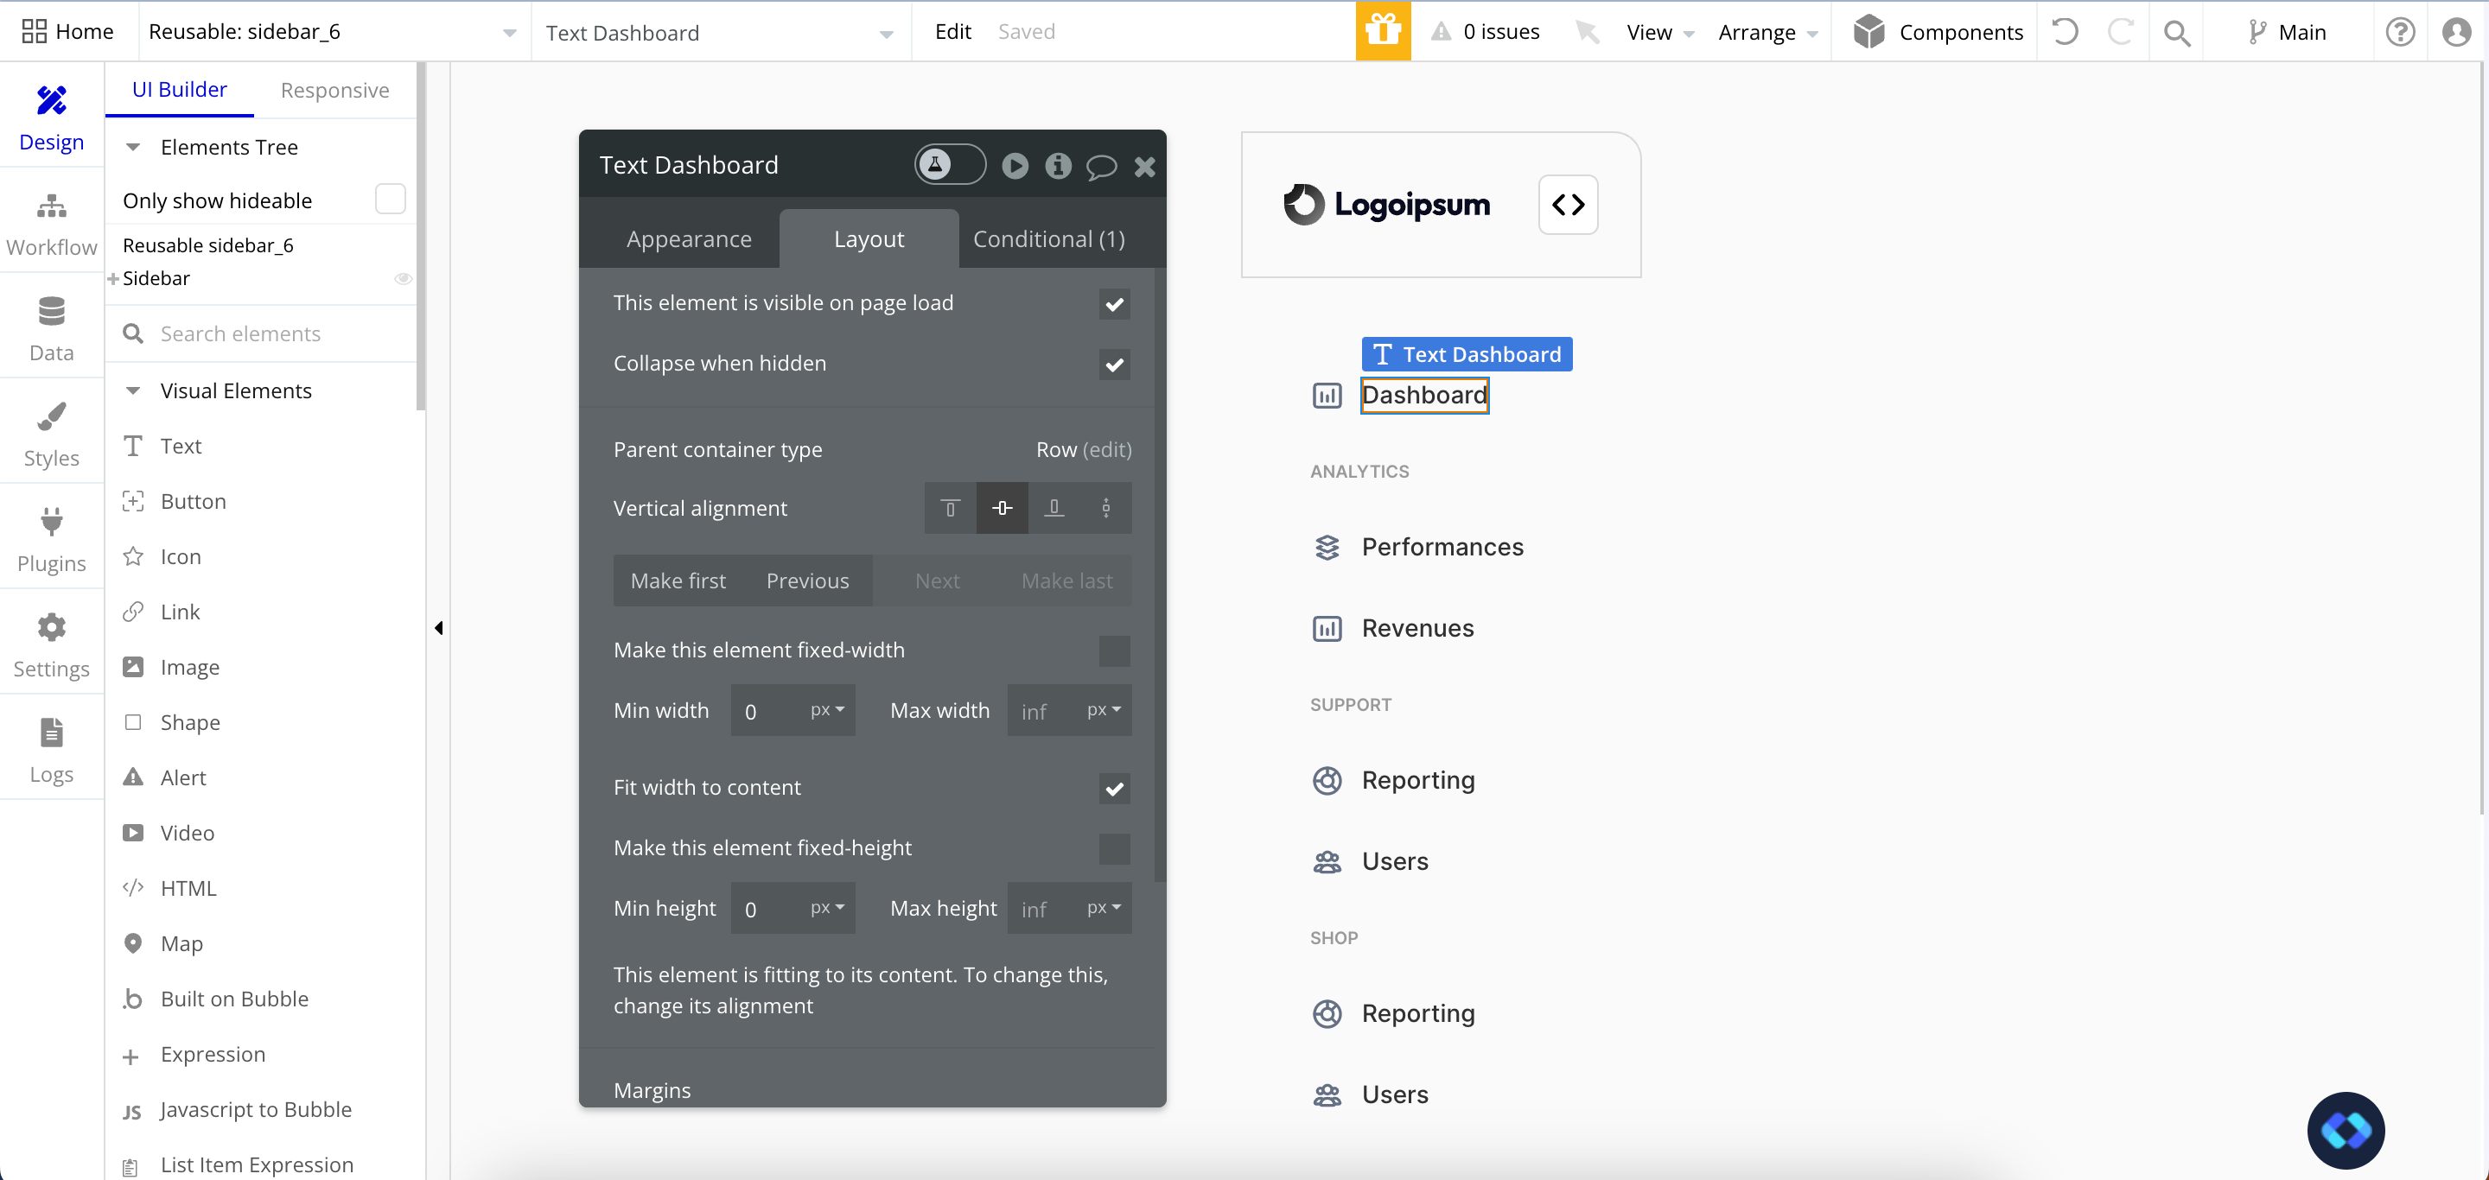Open the View menu dropdown
The image size is (2489, 1180).
pos(1658,31)
